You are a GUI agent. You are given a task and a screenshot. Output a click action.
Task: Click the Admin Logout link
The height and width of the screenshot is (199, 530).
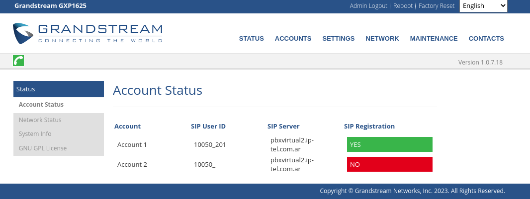[368, 6]
